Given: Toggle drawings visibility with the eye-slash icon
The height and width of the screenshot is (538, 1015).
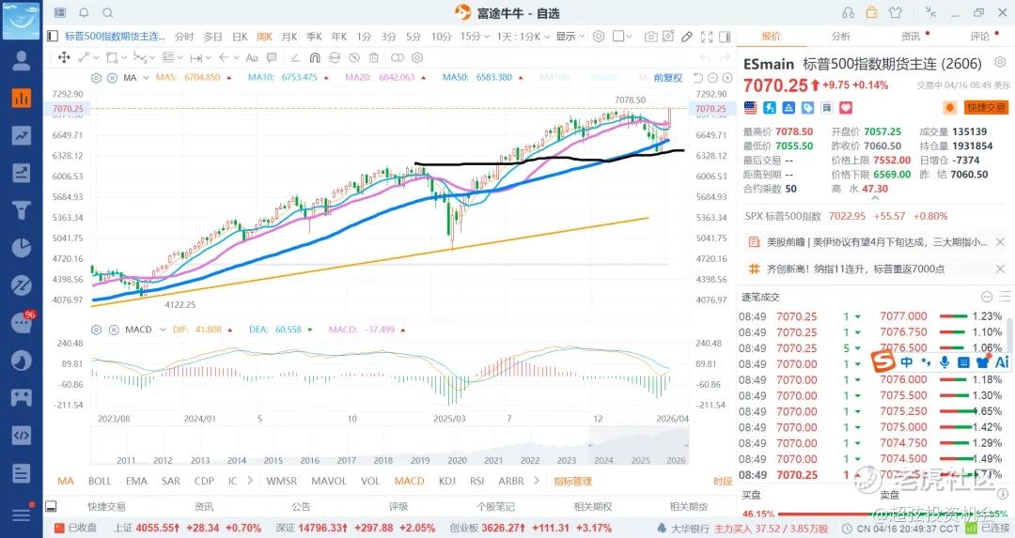Looking at the screenshot, I should 354,57.
